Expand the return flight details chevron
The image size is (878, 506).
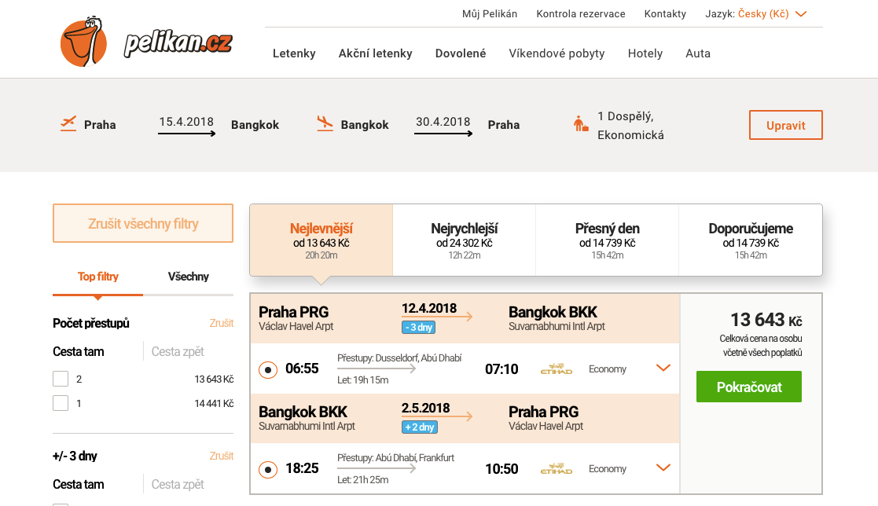(663, 467)
